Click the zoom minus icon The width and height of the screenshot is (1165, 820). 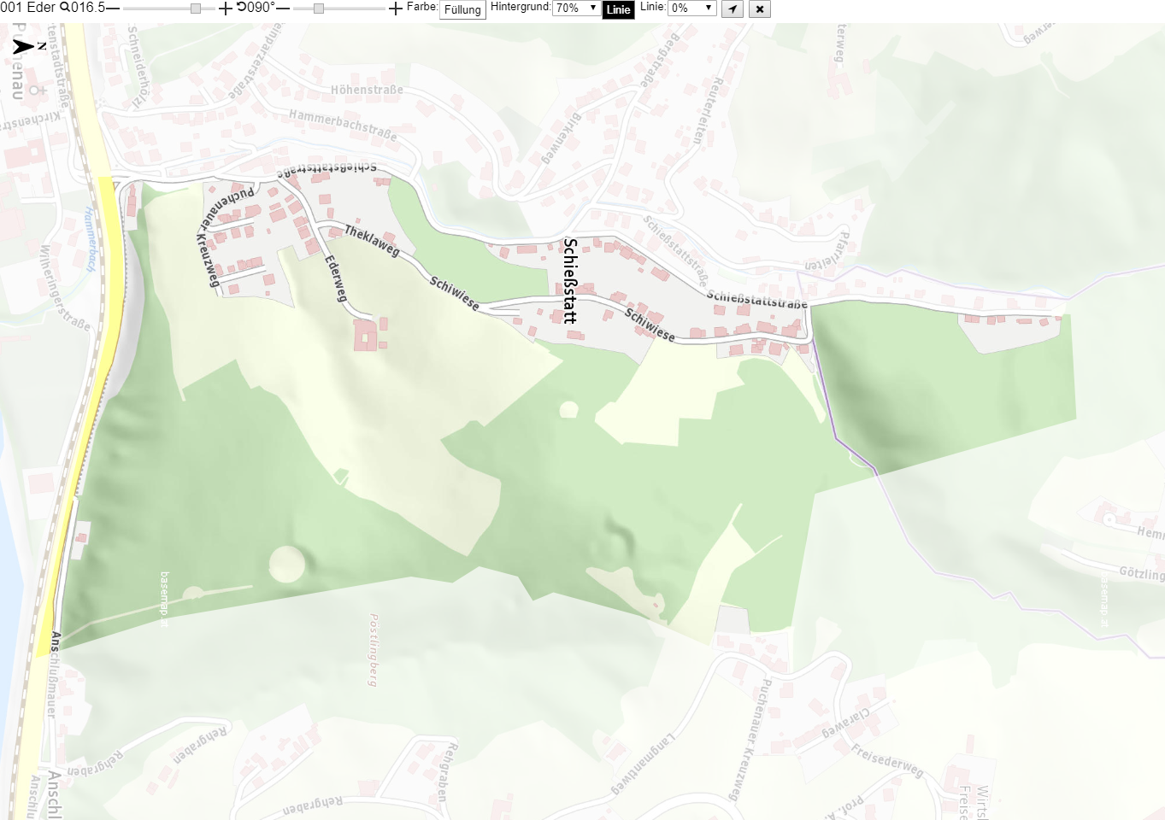click(113, 9)
